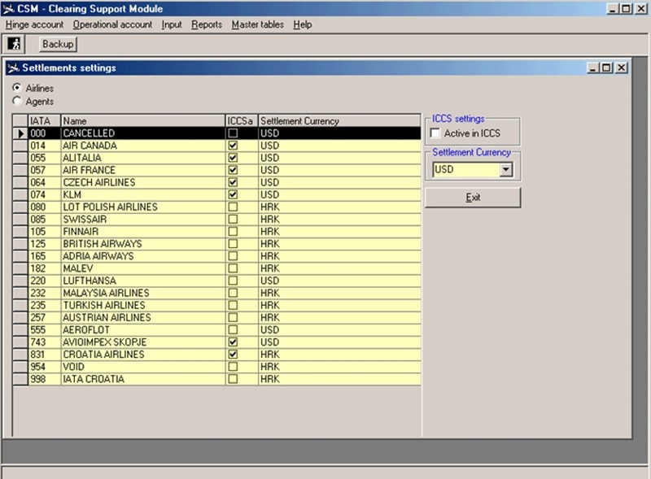651x479 pixels.
Task: Open the Operational account menu
Action: point(112,24)
